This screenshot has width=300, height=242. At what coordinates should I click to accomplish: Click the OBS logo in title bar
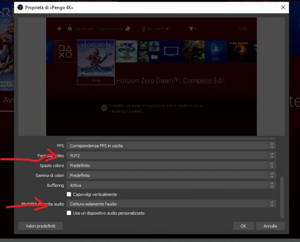[x=20, y=7]
